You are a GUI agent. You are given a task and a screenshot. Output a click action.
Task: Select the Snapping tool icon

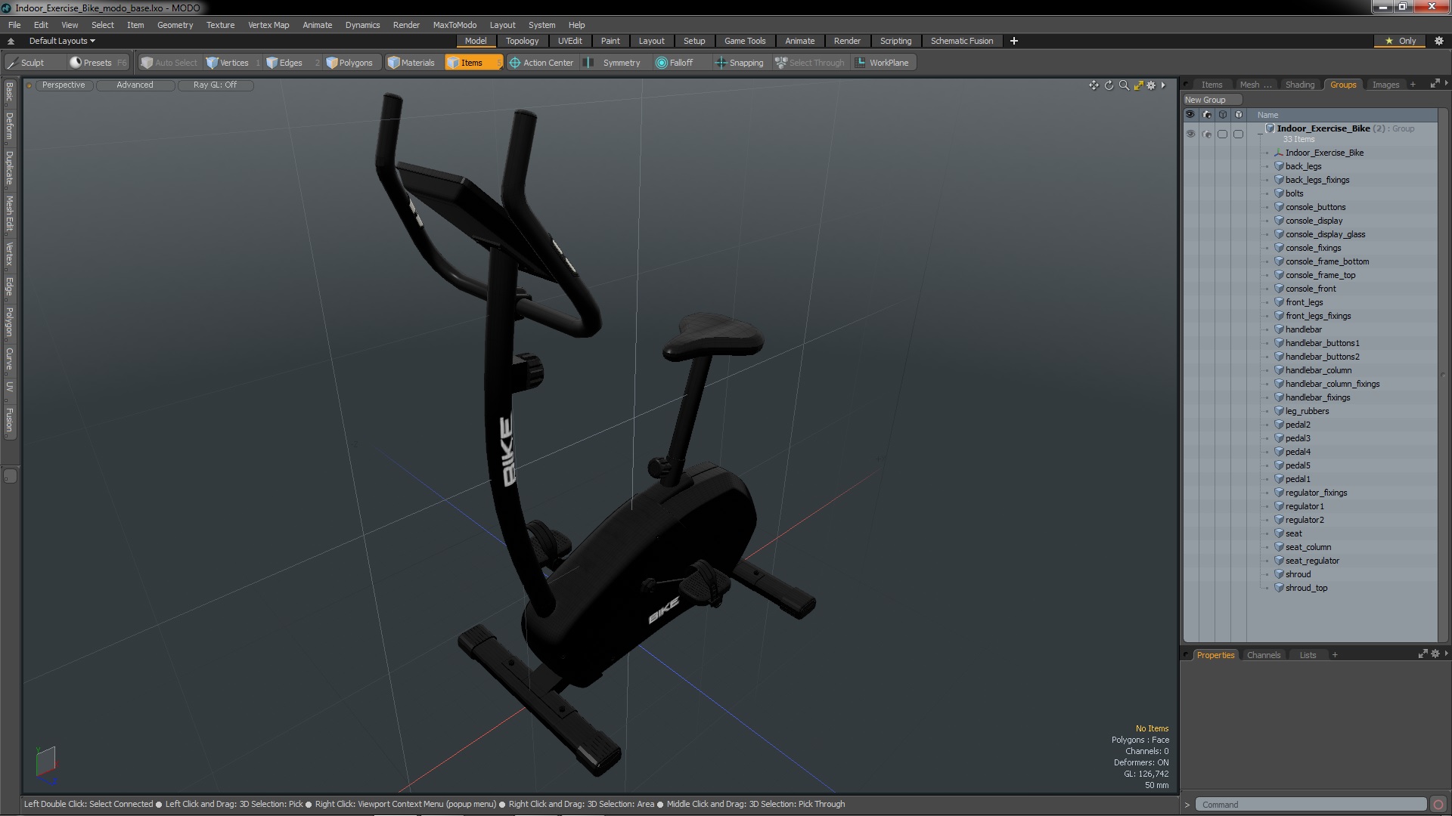740,63
